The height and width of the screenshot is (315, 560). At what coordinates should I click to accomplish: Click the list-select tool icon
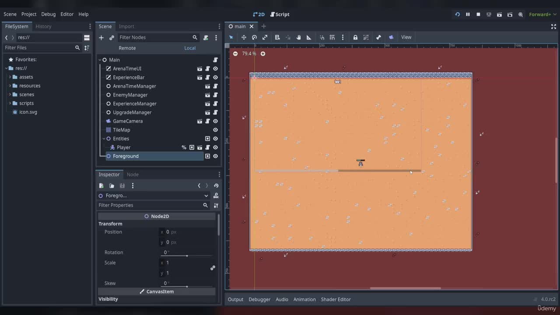(277, 37)
